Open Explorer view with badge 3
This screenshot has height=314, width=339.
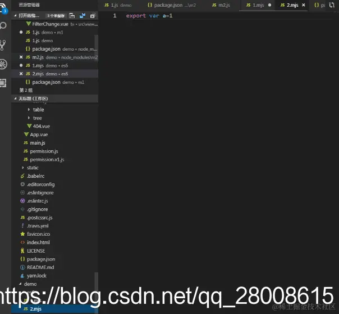click(x=3, y=7)
